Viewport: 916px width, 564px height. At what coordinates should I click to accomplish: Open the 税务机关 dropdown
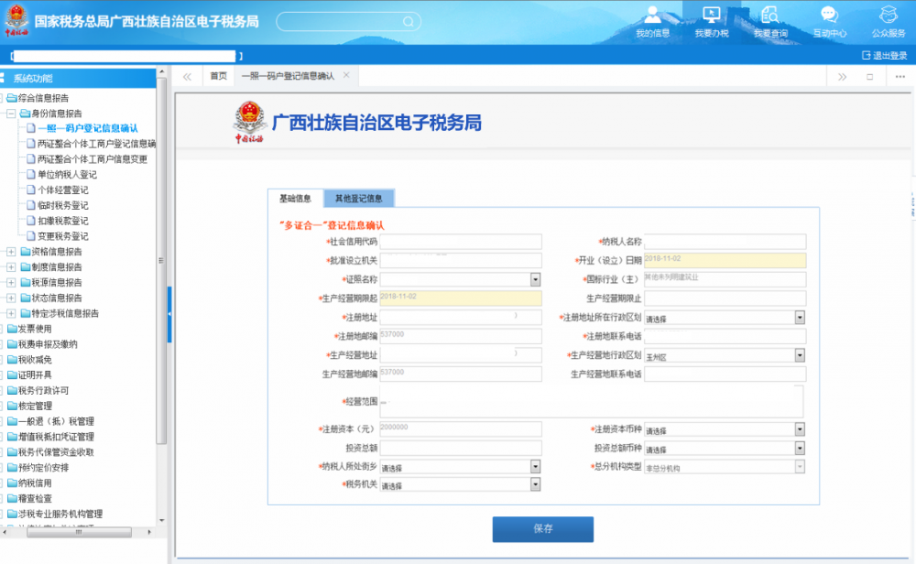coord(536,484)
